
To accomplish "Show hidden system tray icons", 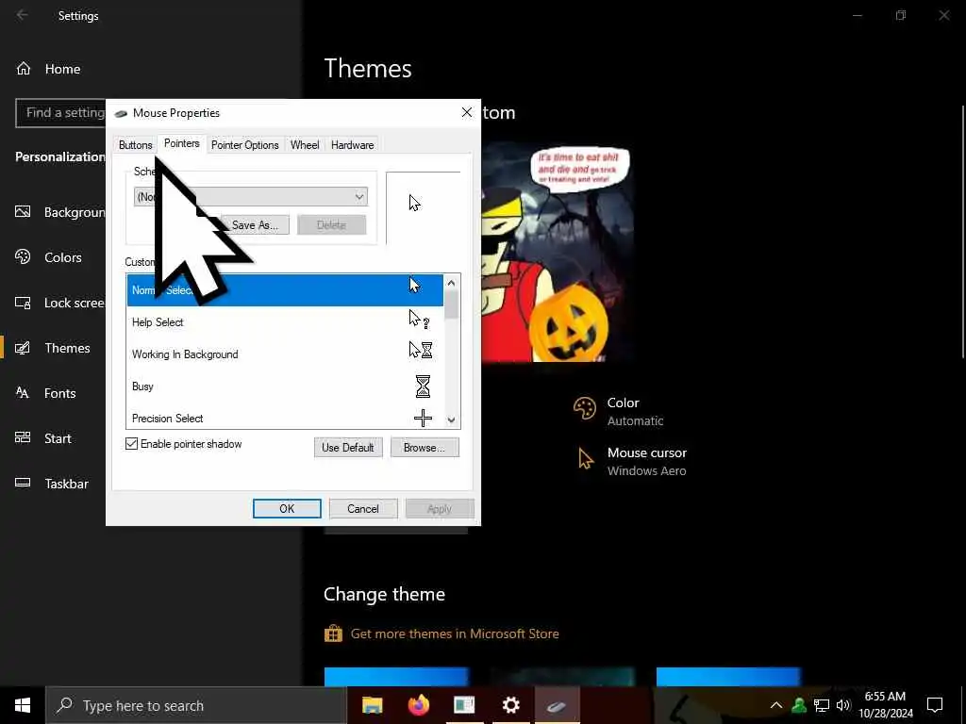I will pyautogui.click(x=776, y=705).
